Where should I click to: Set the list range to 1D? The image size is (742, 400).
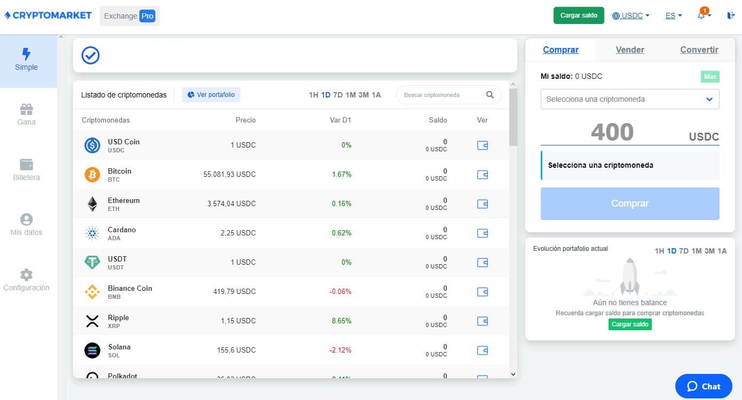pyautogui.click(x=326, y=95)
